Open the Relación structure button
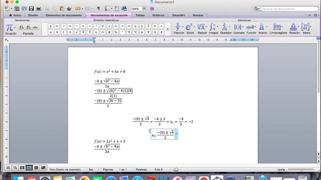This screenshot has width=321, height=180. pyautogui.click(x=294, y=28)
